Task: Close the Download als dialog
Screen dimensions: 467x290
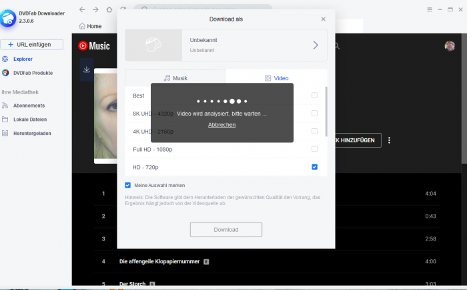Action: pos(323,19)
